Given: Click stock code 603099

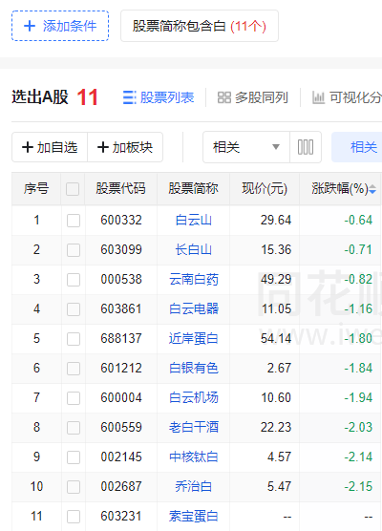Looking at the screenshot, I should [121, 250].
